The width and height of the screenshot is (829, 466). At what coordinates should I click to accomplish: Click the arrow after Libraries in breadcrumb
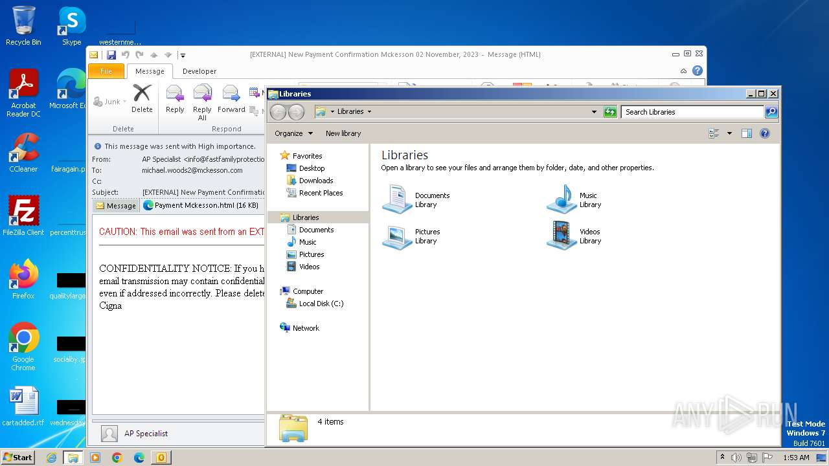click(x=370, y=112)
